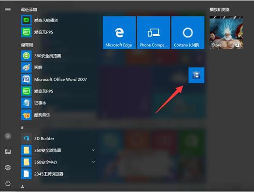The image size is (254, 192).
Task: Open the user account icon
Action: coord(8,136)
